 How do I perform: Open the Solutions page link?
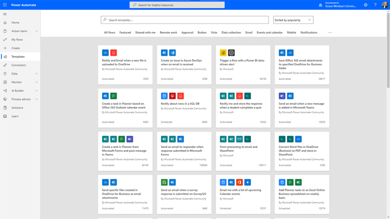(x=17, y=108)
